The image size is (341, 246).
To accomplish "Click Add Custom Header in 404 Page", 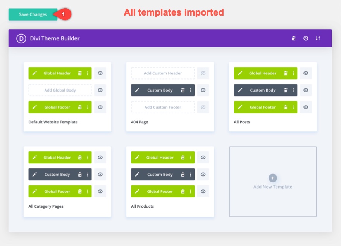I will click(x=163, y=73).
